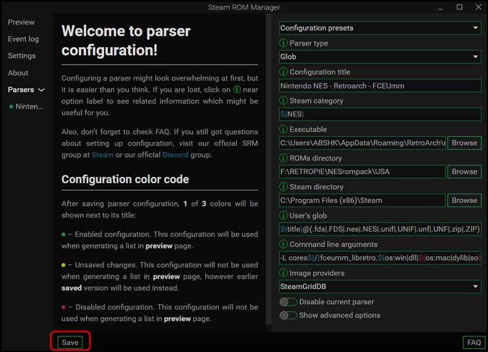Click the documentation panel scrollbar

point(269,170)
